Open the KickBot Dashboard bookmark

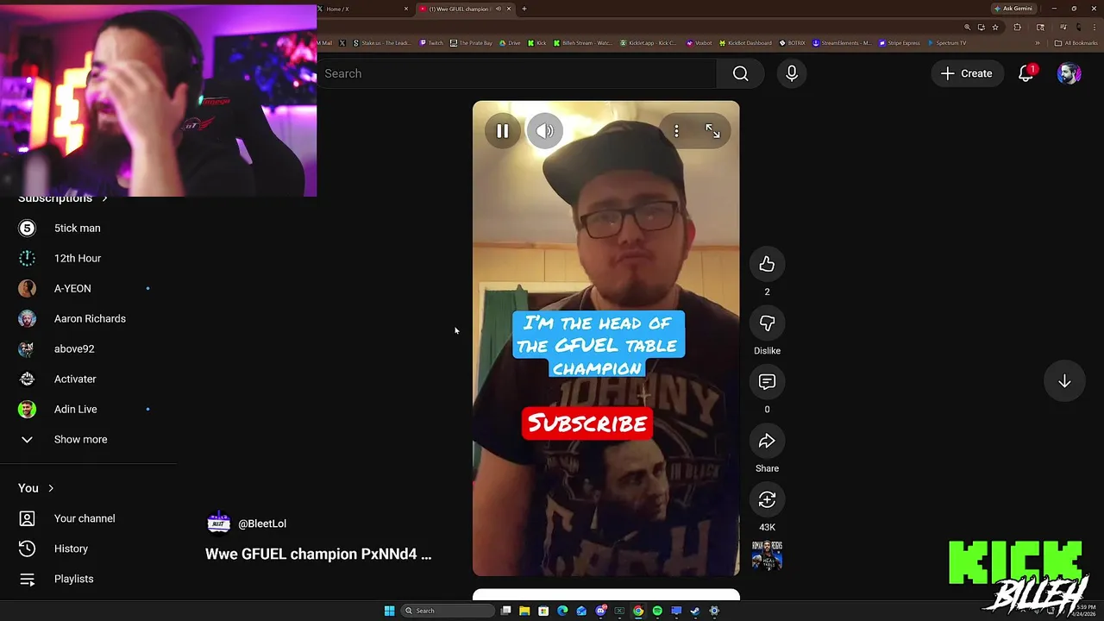click(x=745, y=43)
